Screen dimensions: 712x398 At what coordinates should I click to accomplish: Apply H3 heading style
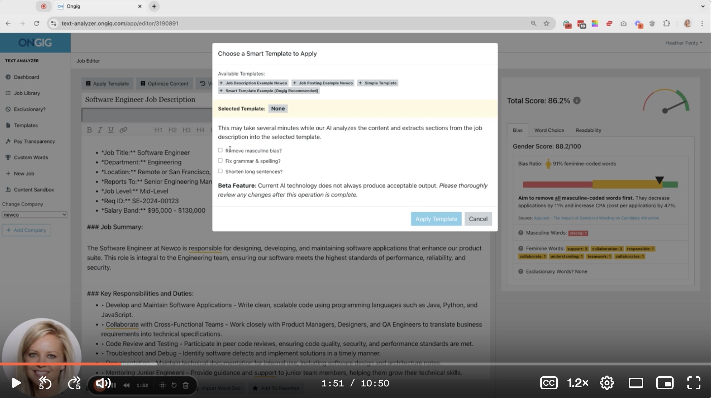[x=187, y=130]
